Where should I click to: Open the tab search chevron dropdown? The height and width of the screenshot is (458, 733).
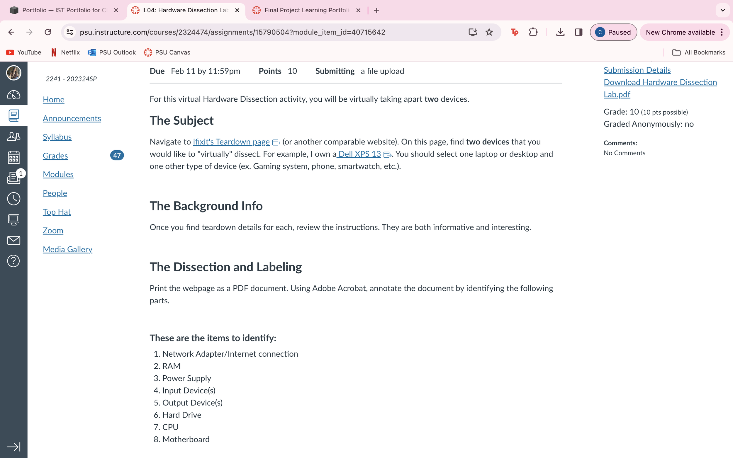722,10
